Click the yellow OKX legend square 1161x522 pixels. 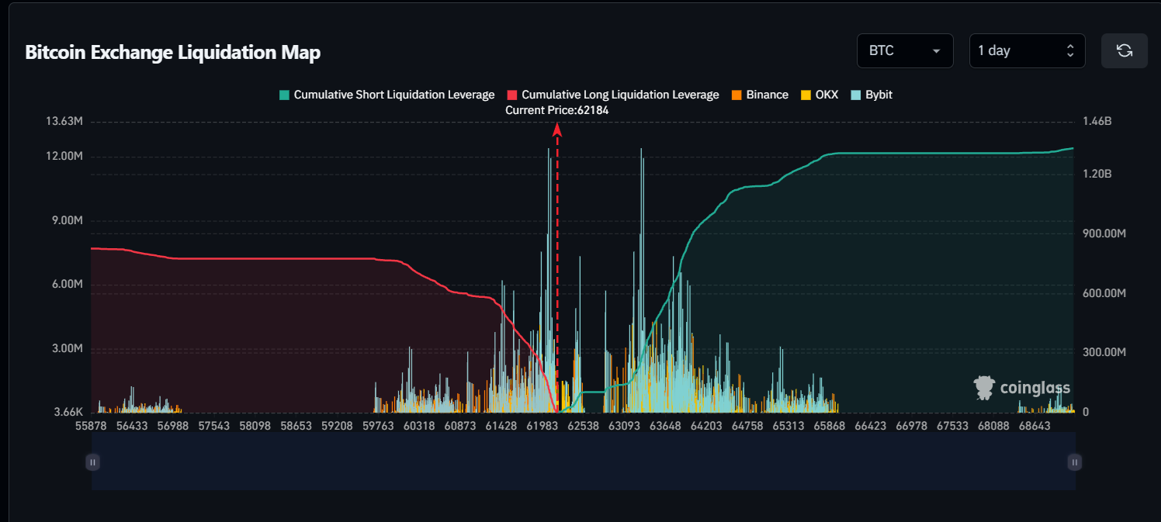(806, 95)
